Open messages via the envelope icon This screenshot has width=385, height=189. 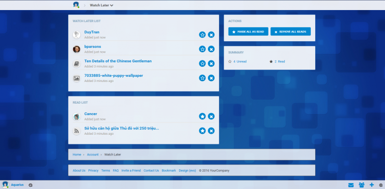click(351, 185)
